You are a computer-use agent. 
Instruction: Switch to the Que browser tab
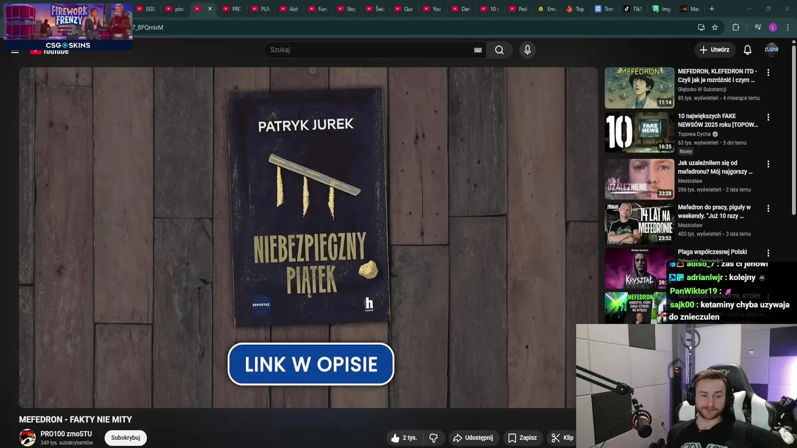(403, 9)
